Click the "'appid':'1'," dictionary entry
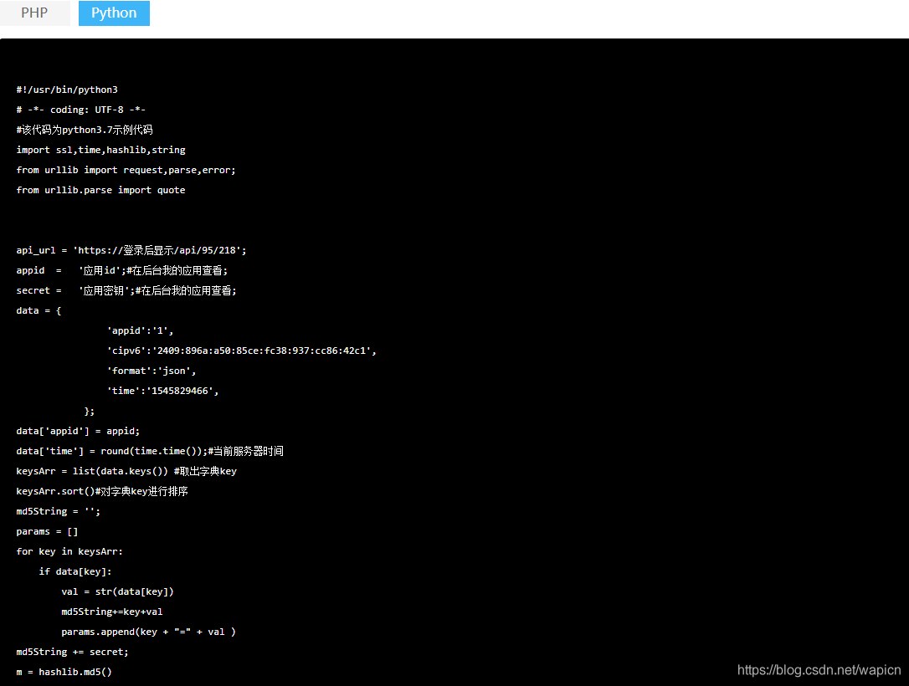 click(141, 330)
